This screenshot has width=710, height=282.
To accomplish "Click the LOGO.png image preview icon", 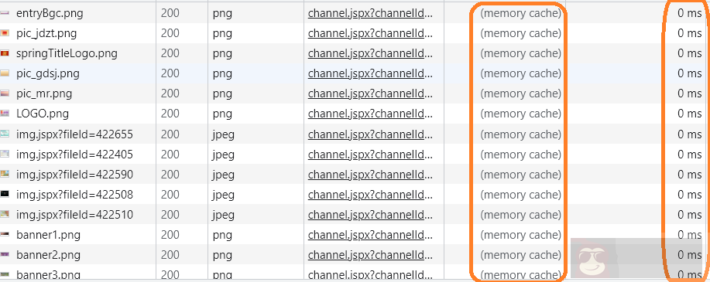I will click(x=5, y=114).
